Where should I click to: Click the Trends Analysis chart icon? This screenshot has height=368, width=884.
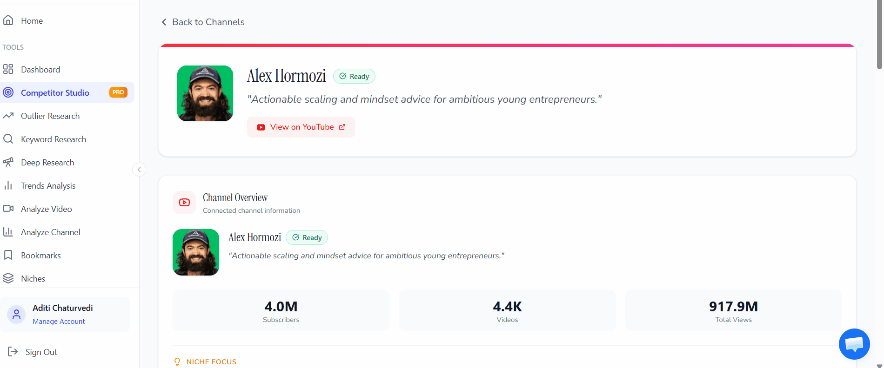pyautogui.click(x=8, y=185)
